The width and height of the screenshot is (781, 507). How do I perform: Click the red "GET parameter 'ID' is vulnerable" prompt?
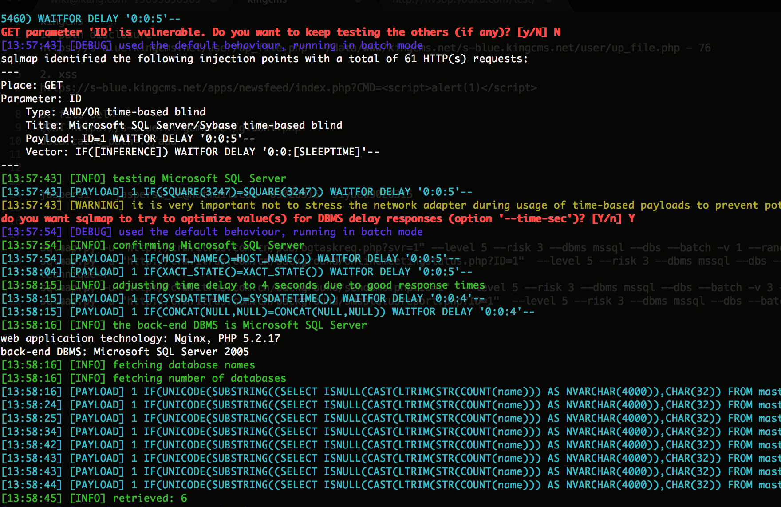(280, 32)
